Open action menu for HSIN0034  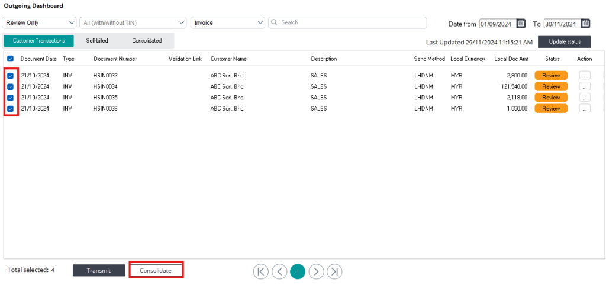coord(584,86)
